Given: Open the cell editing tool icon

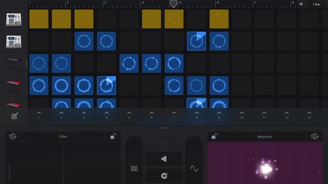Looking at the screenshot, I should click(x=14, y=116).
